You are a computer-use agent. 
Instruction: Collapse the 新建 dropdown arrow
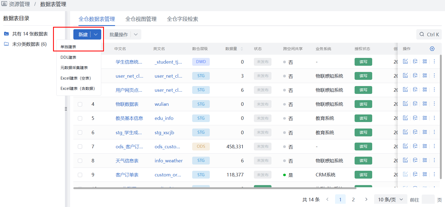(x=96, y=34)
